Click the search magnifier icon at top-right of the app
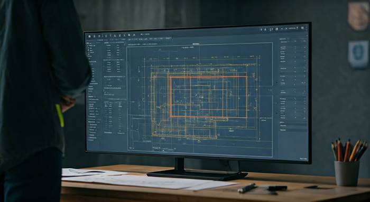Screen dimensions: 370x202 tap(302, 28)
